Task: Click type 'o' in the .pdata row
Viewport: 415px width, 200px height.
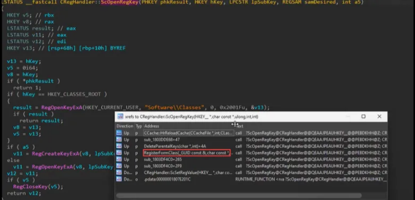Action: click(x=137, y=179)
